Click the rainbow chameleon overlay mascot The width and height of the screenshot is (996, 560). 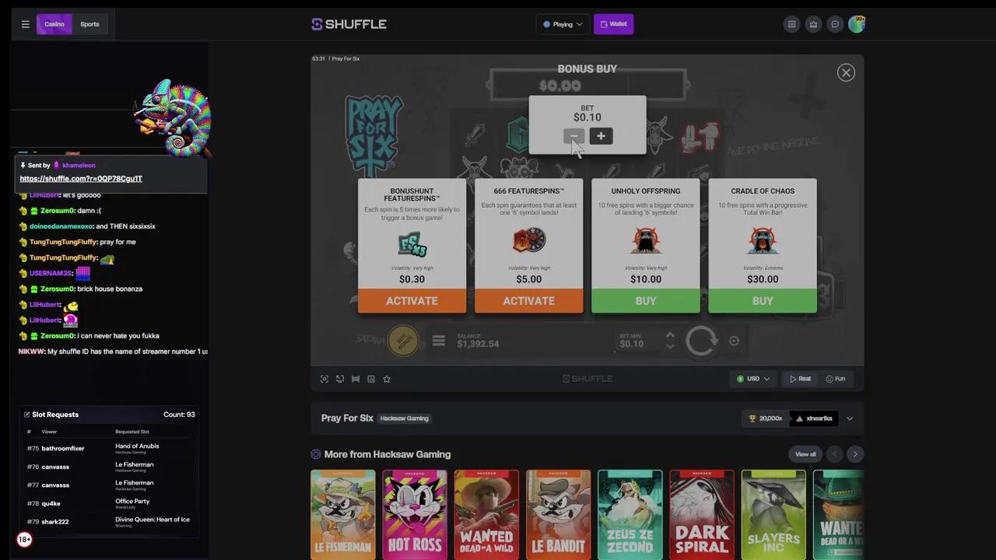pos(173,117)
